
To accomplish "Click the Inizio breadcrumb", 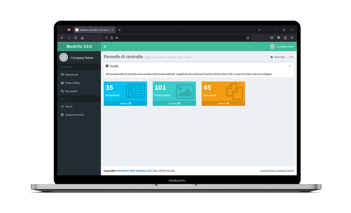I will tap(291, 57).
